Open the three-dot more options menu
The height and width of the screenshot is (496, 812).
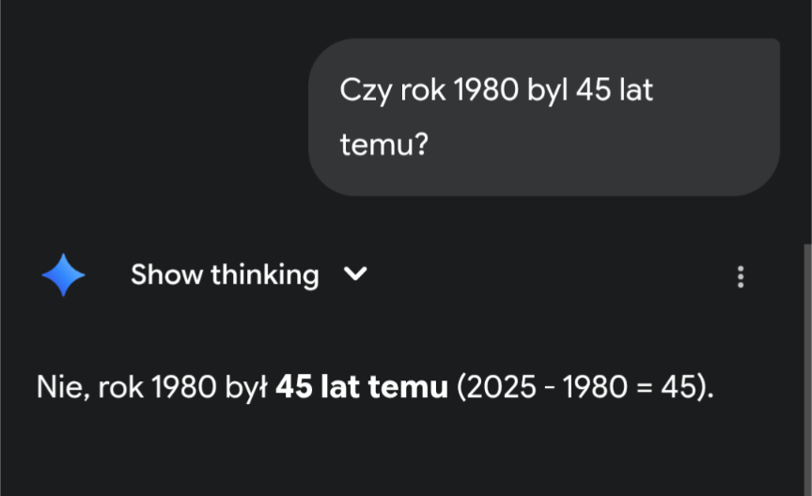pyautogui.click(x=741, y=276)
